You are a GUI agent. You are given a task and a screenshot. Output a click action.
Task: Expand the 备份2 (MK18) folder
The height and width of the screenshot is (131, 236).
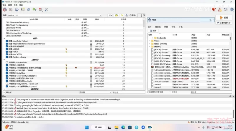point(149,44)
